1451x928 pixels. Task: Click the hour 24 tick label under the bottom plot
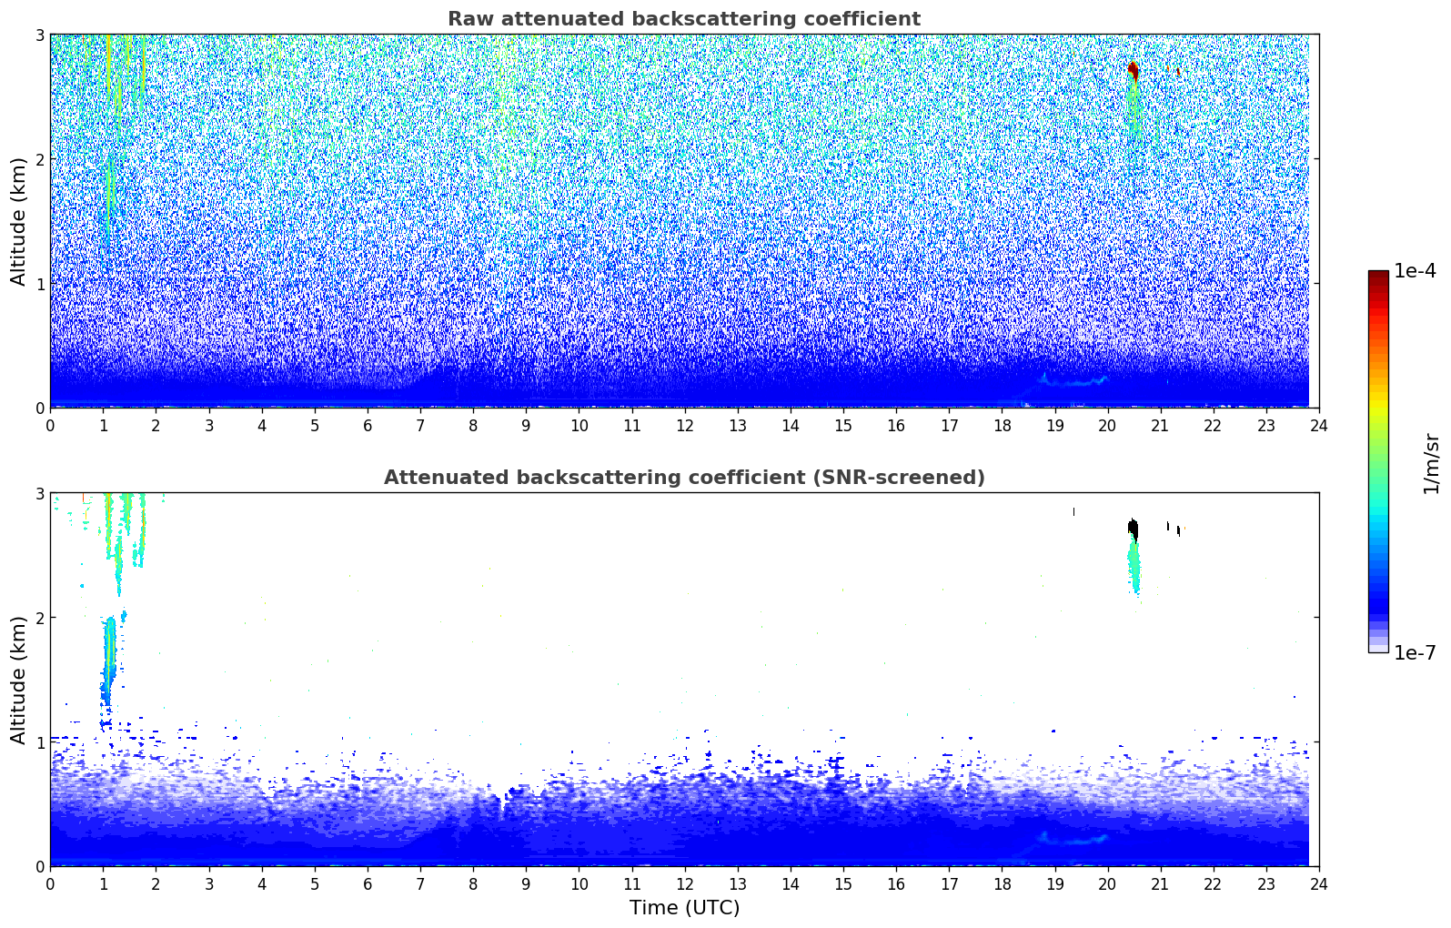[x=1319, y=883]
